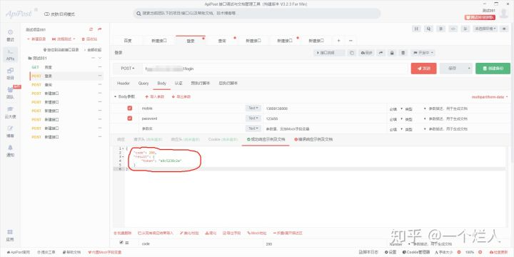Open the 预执行脚本 tab
514x257 pixels.
(x=201, y=84)
